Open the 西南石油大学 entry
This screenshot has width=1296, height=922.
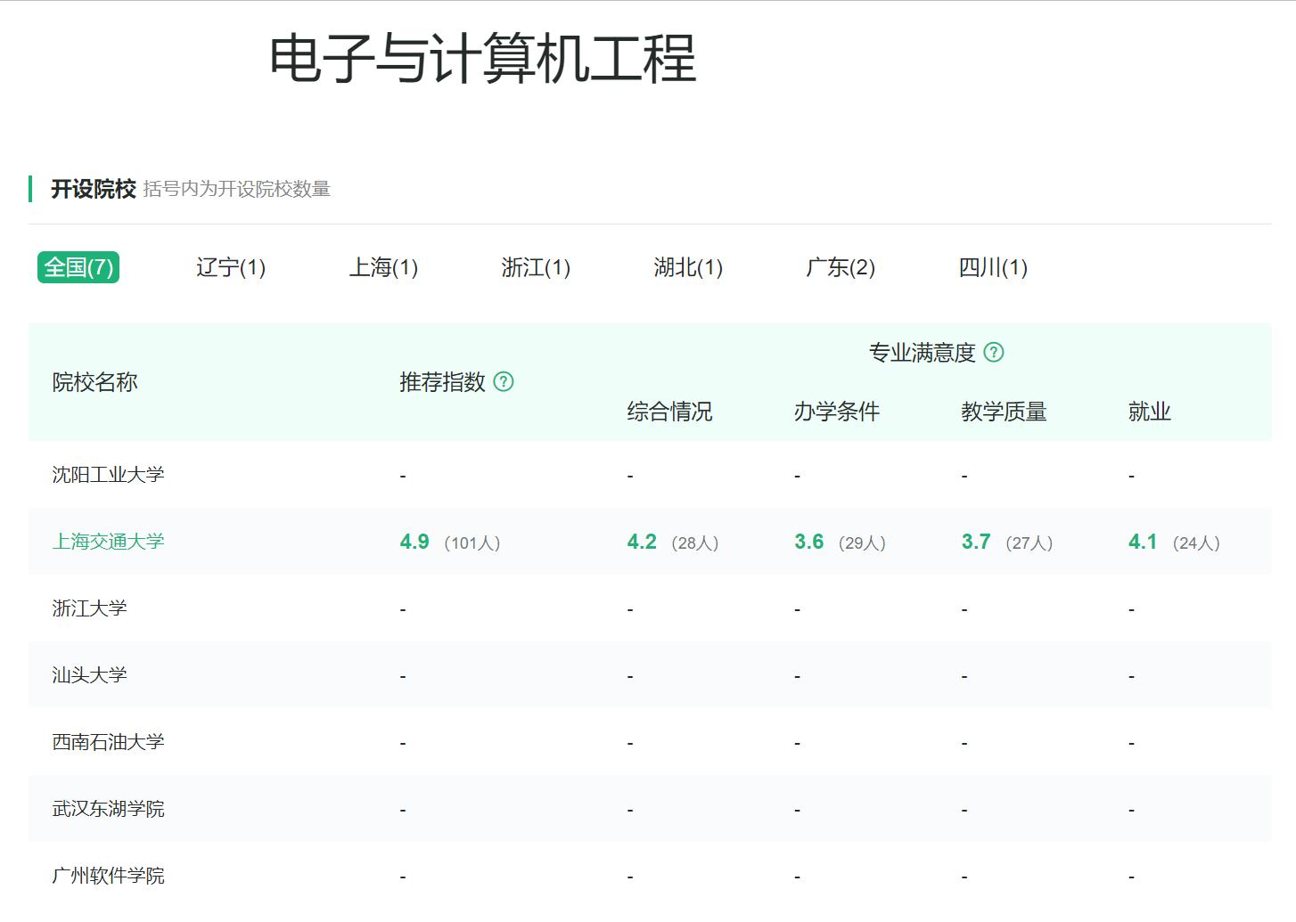109,742
